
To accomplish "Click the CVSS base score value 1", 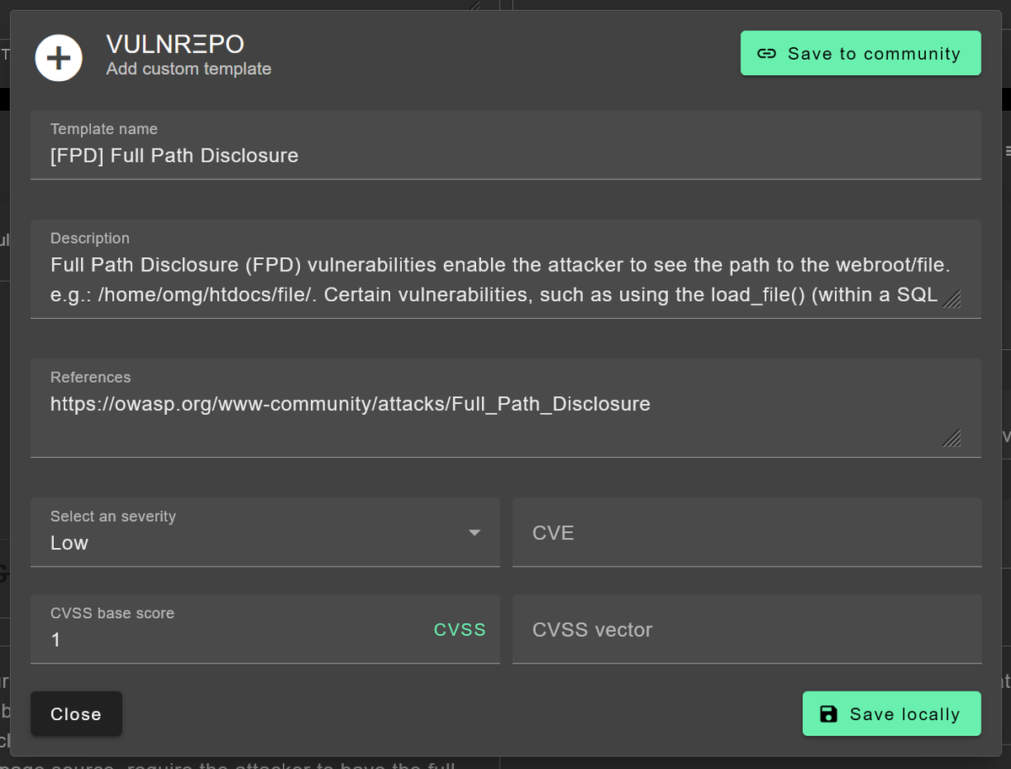I will (56, 640).
